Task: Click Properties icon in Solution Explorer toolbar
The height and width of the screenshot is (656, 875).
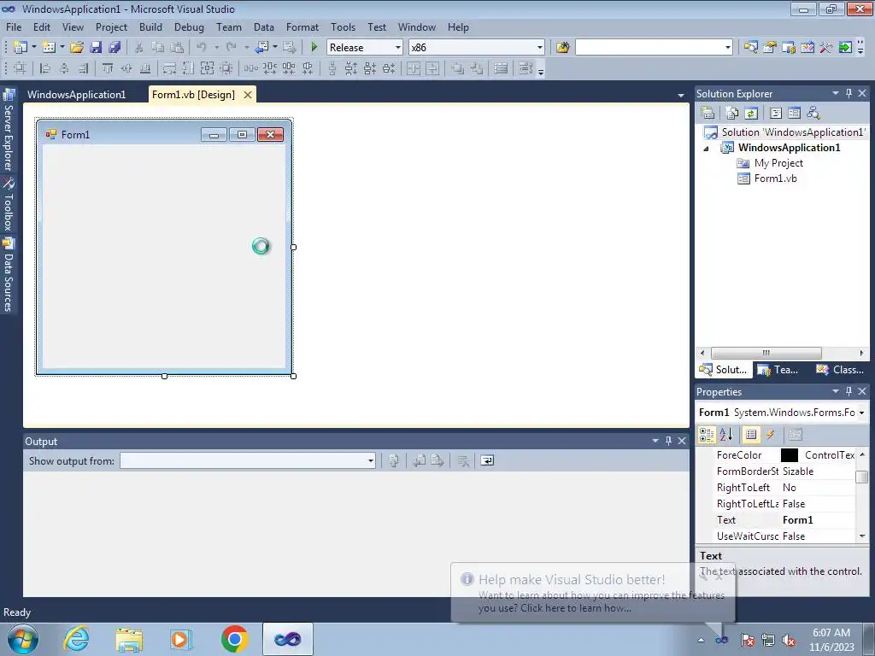Action: (x=708, y=114)
